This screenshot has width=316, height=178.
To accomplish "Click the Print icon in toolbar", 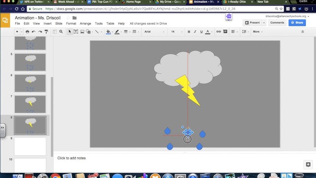I will [28, 32].
